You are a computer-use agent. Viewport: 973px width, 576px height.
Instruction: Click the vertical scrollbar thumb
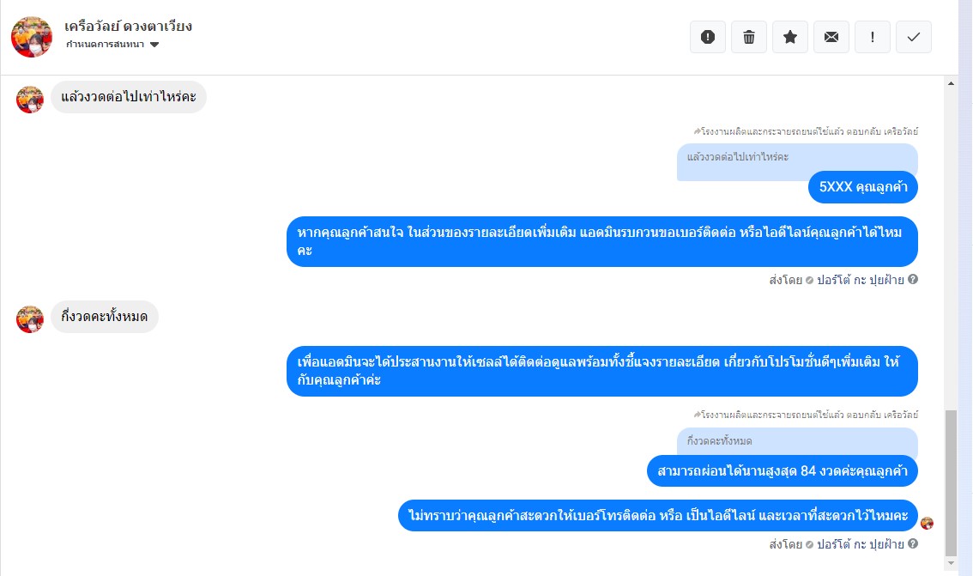[951, 483]
